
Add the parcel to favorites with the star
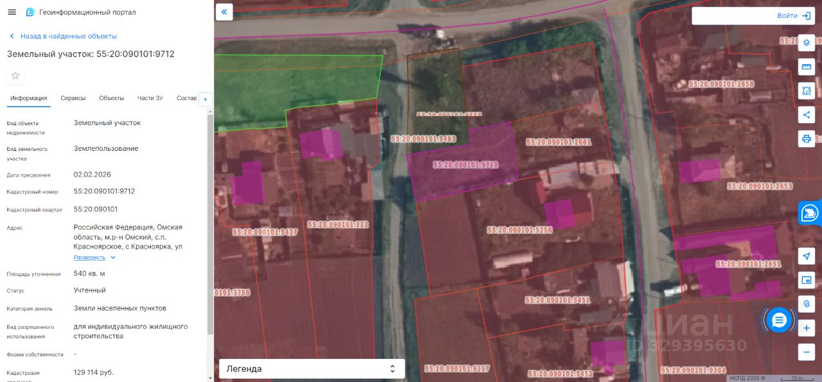pos(15,76)
